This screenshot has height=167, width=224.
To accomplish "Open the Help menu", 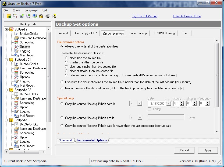I will (45, 10).
